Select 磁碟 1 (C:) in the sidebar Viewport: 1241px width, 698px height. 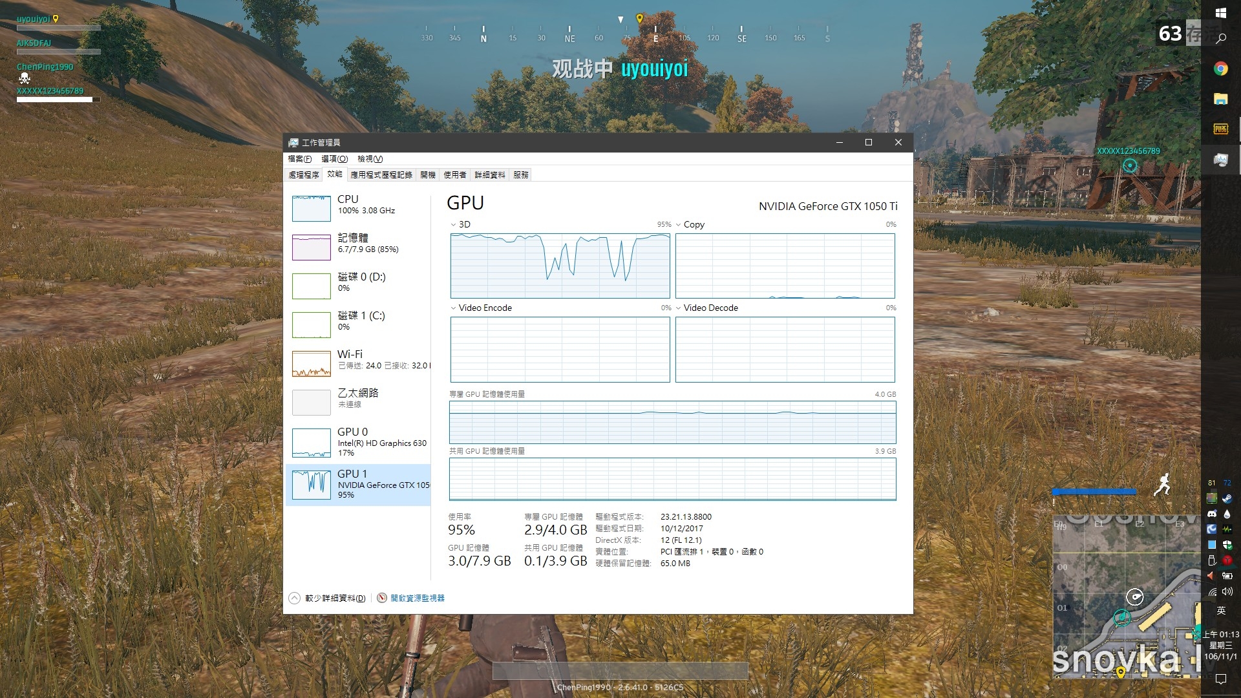tap(359, 324)
